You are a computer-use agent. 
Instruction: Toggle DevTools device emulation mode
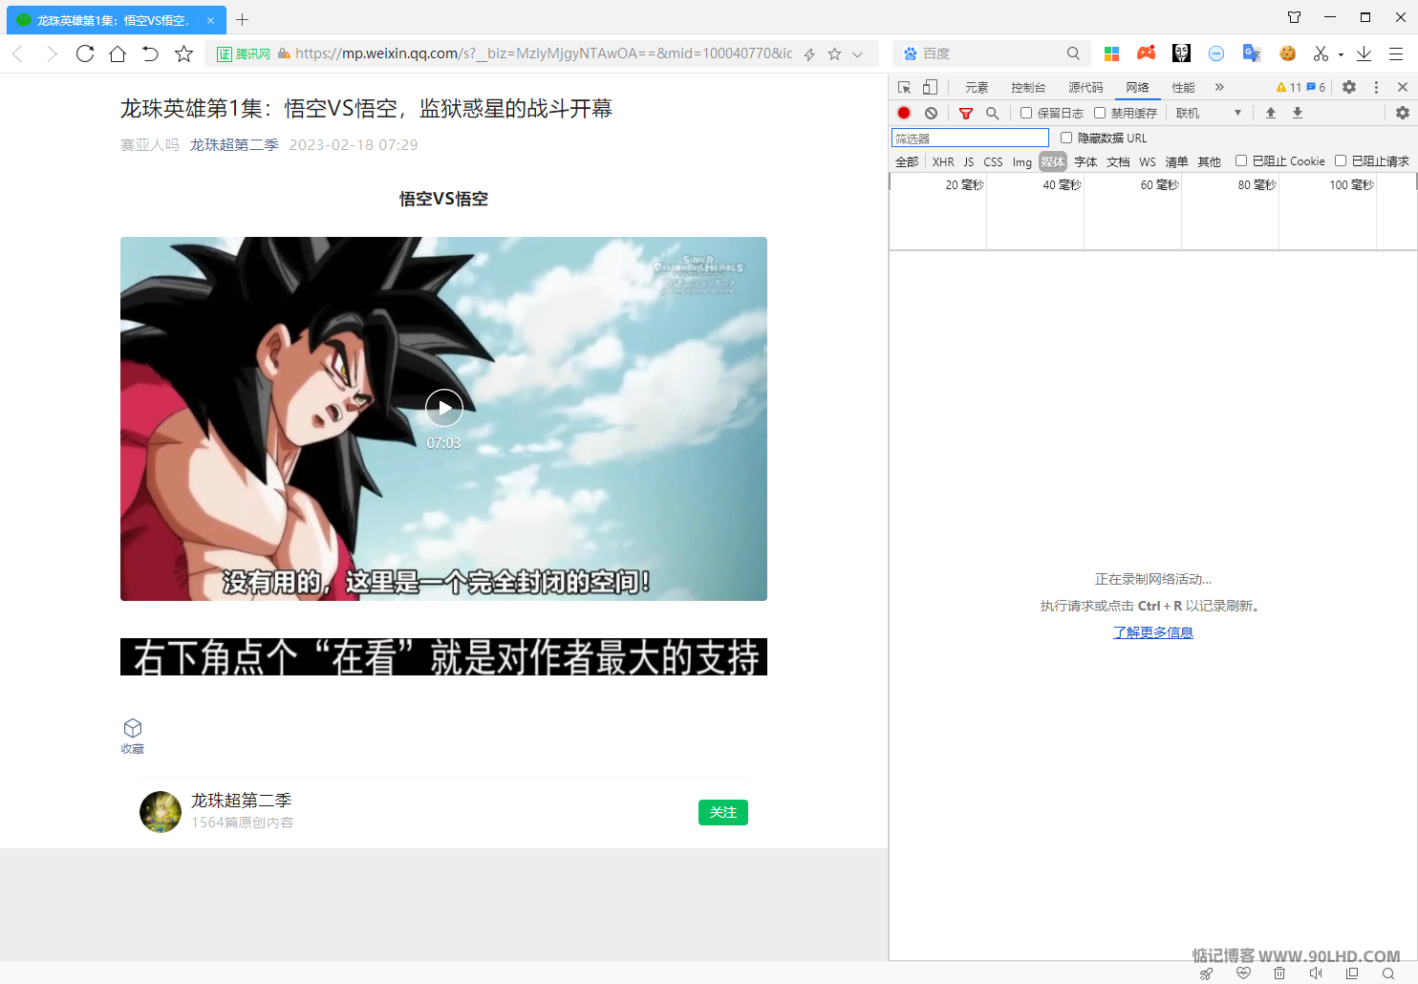(930, 87)
